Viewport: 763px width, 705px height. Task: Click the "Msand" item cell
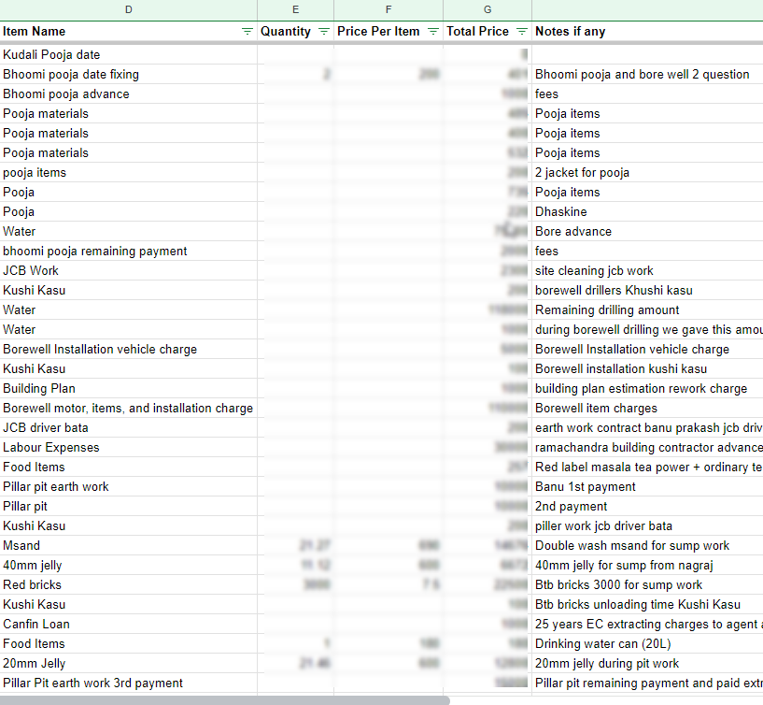pos(129,546)
